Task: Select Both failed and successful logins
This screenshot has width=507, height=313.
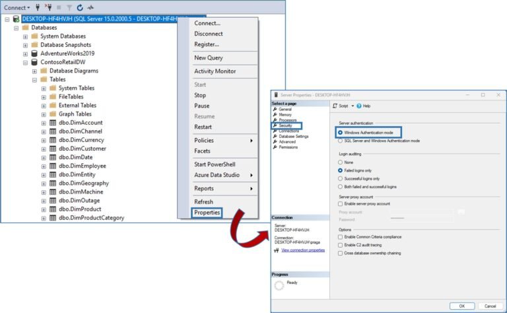Action: 340,187
